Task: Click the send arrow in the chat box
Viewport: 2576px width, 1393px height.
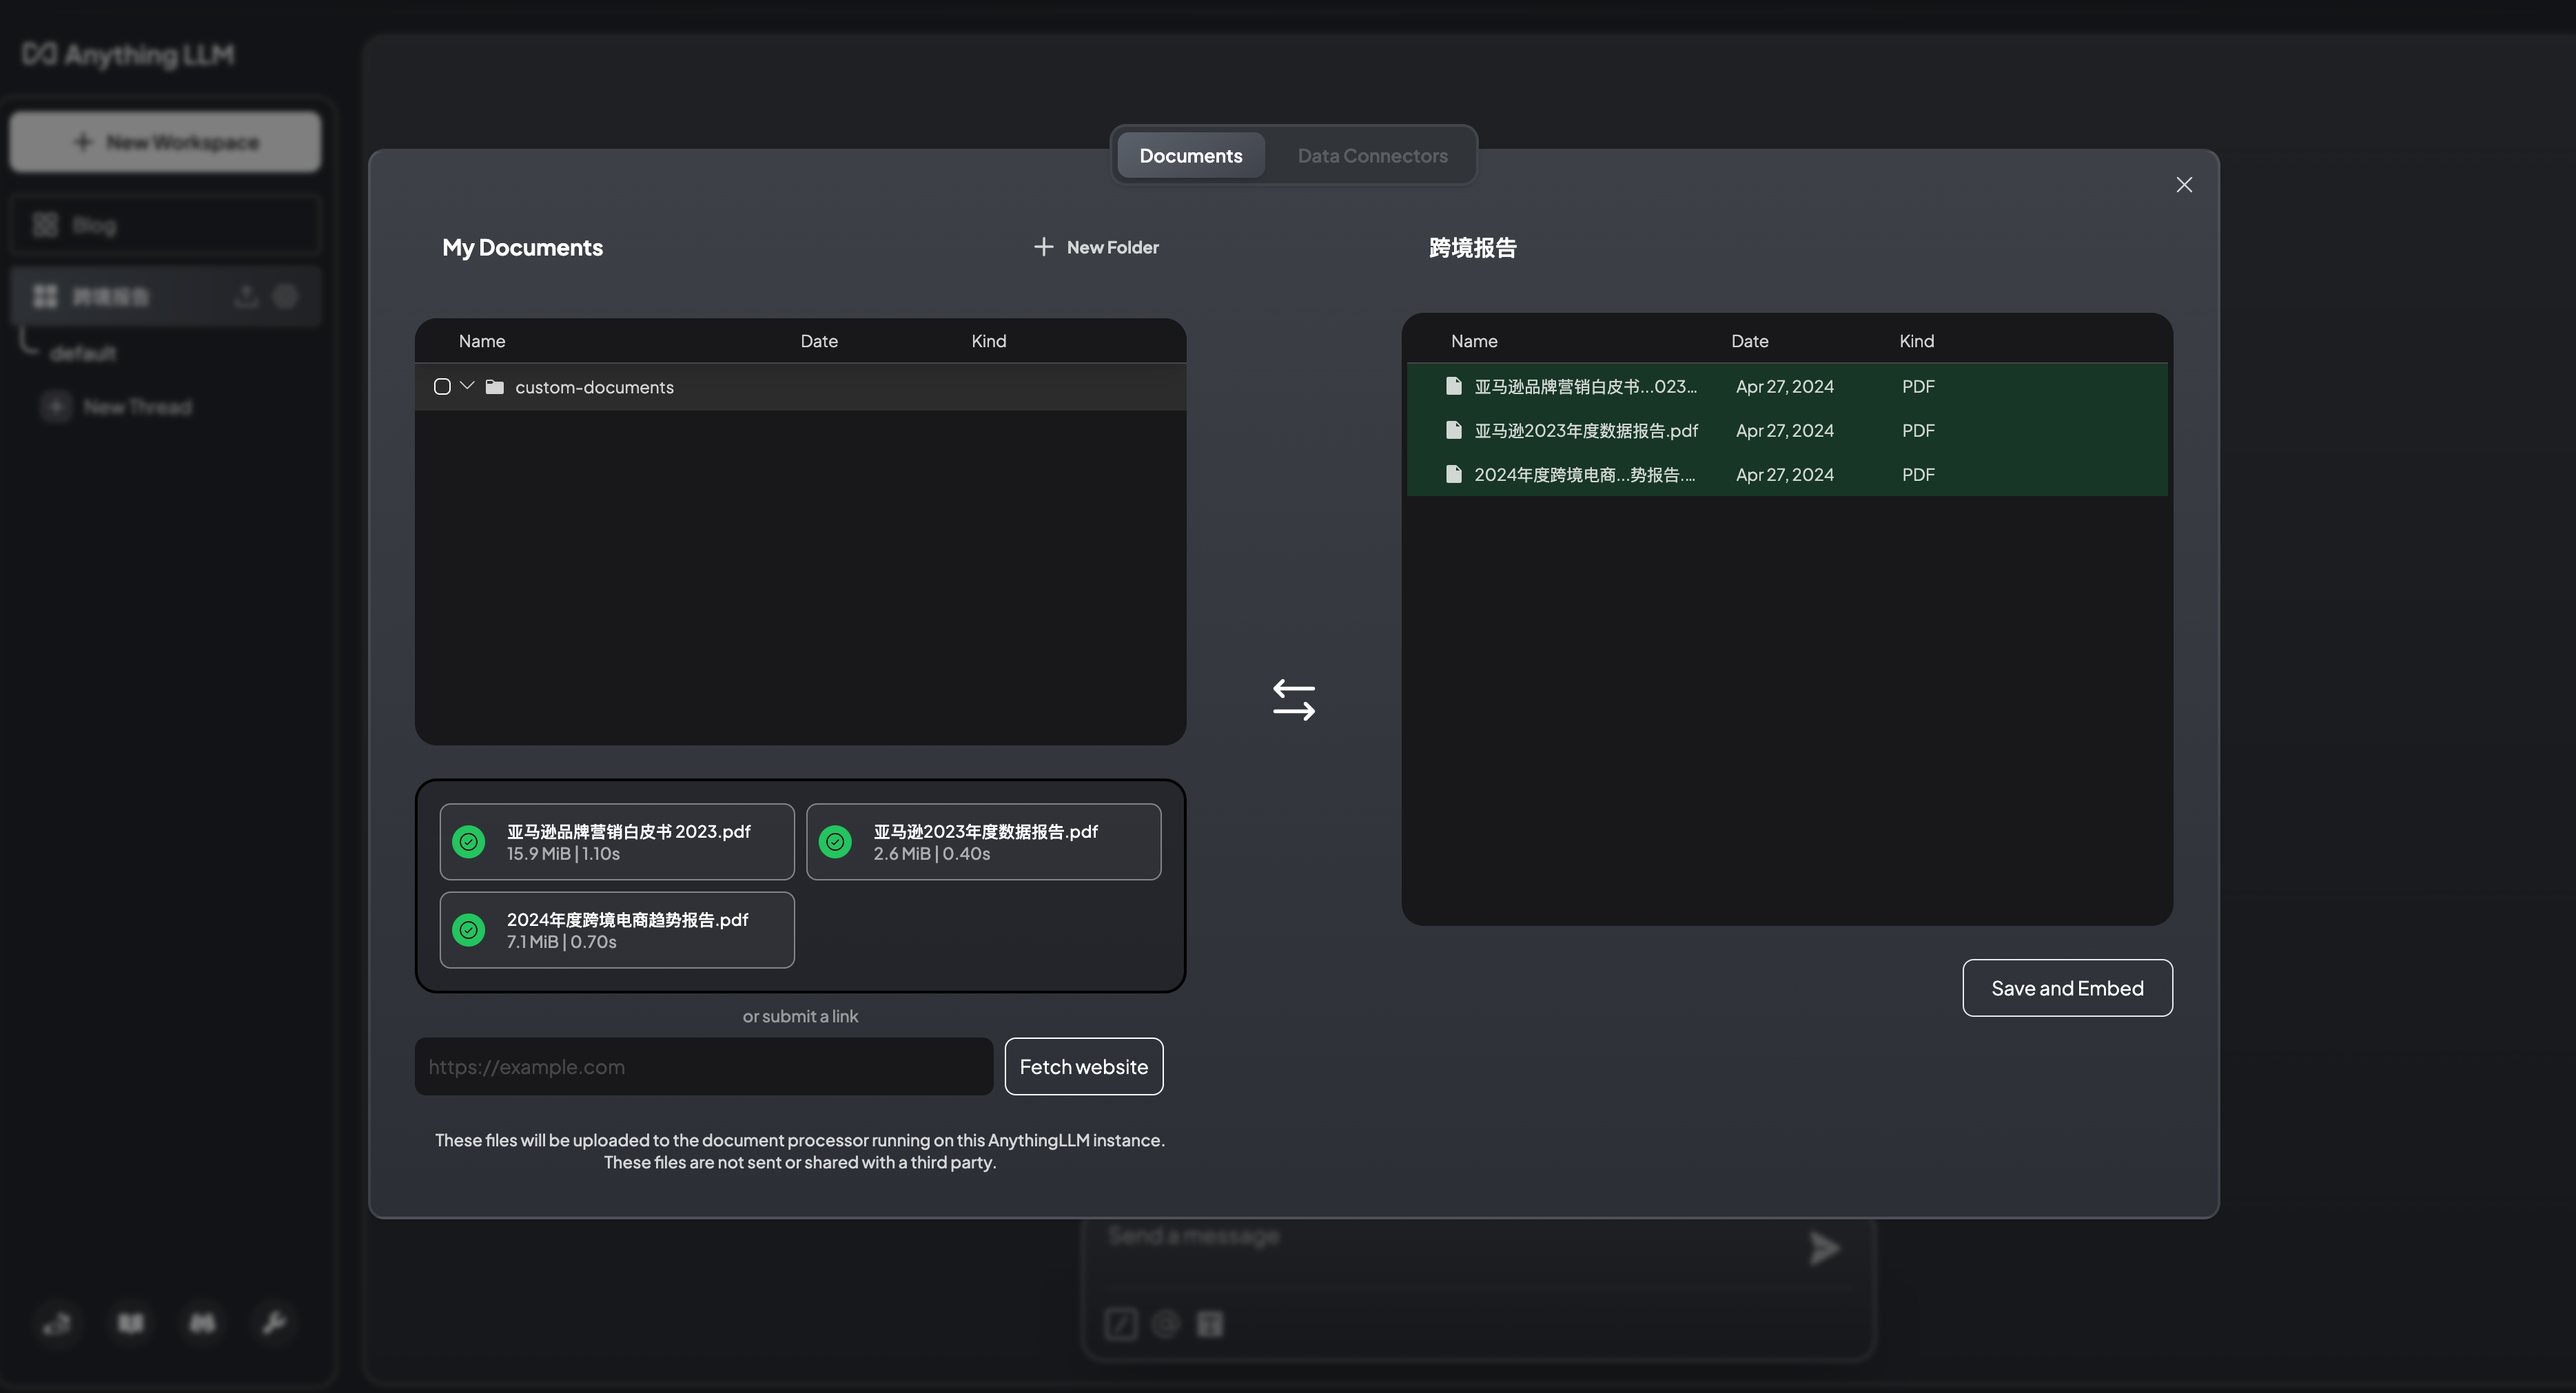Action: tap(1824, 1248)
